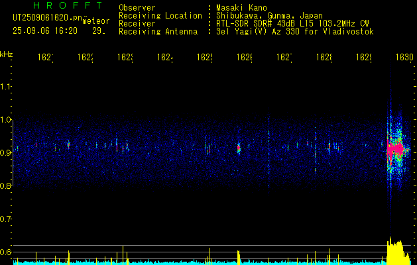Click the large magenta meteor echo near 1630

point(394,150)
